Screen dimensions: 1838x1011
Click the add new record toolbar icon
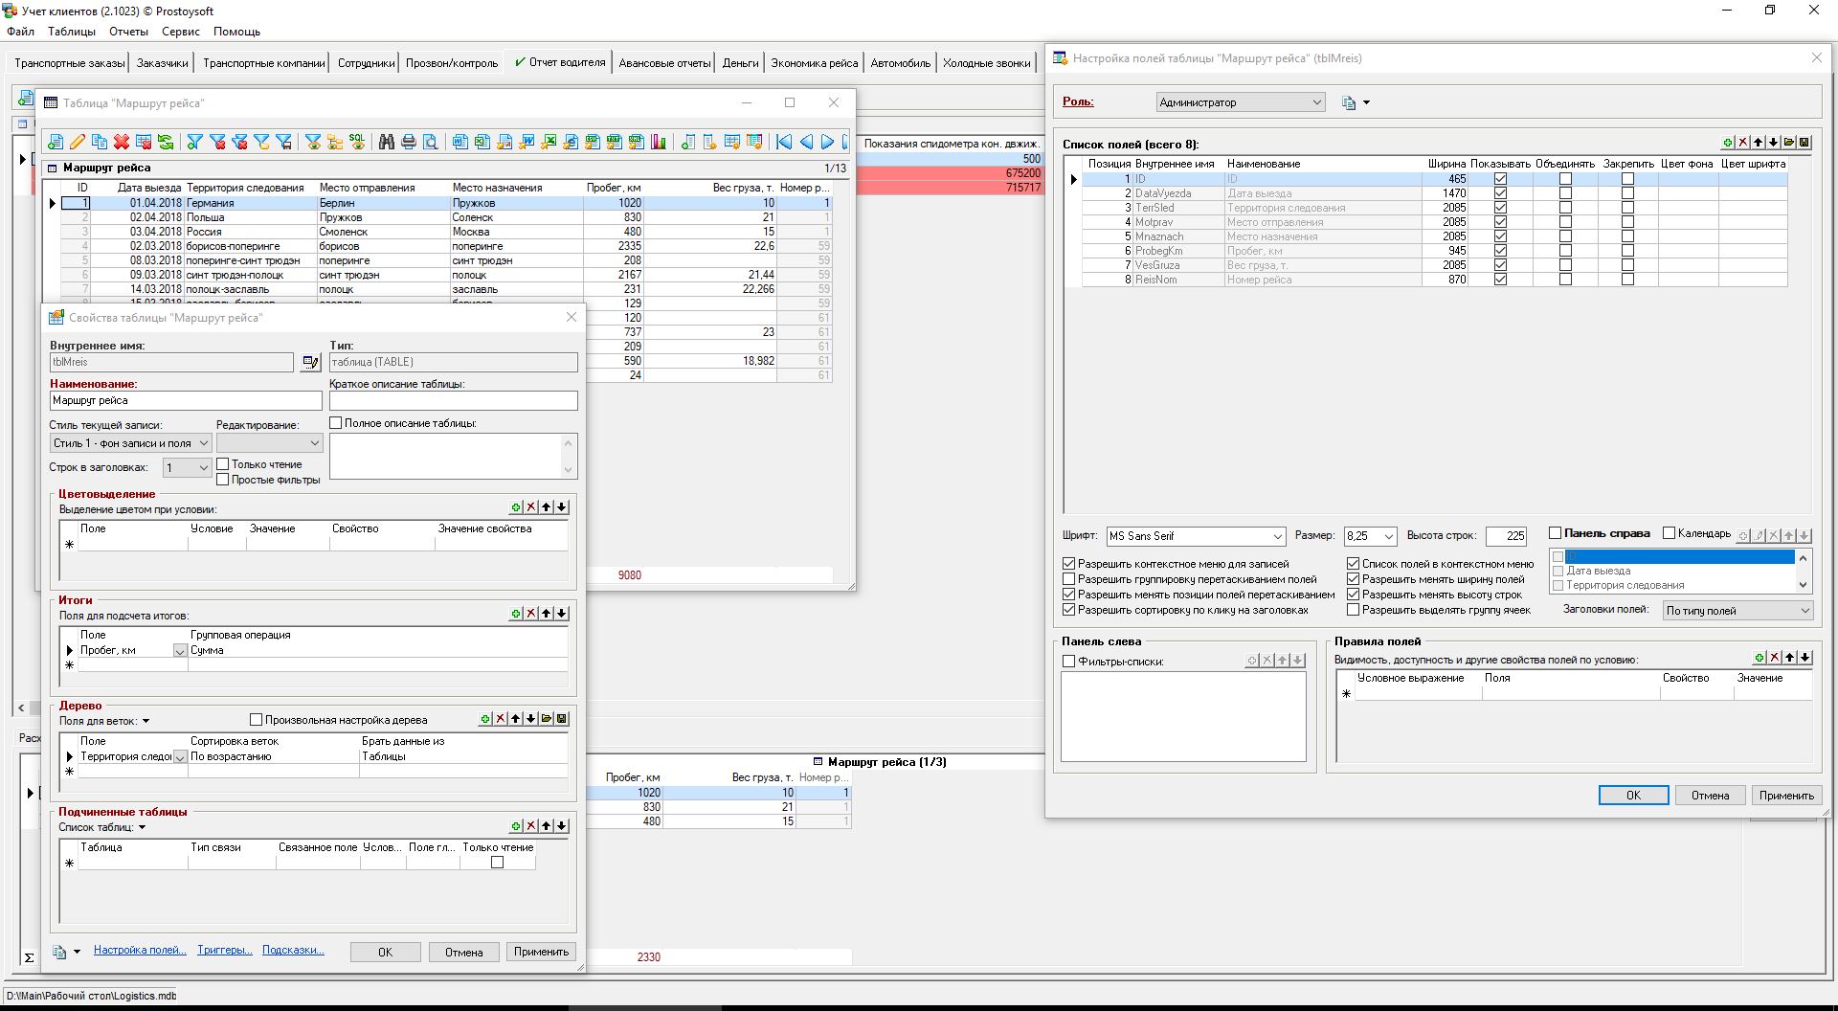pos(56,142)
